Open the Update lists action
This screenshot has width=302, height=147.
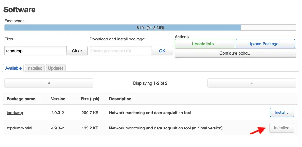pos(204,44)
